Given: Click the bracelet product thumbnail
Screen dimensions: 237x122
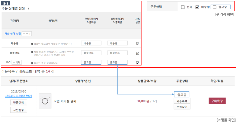Looking at the screenshot, I should (45, 101).
